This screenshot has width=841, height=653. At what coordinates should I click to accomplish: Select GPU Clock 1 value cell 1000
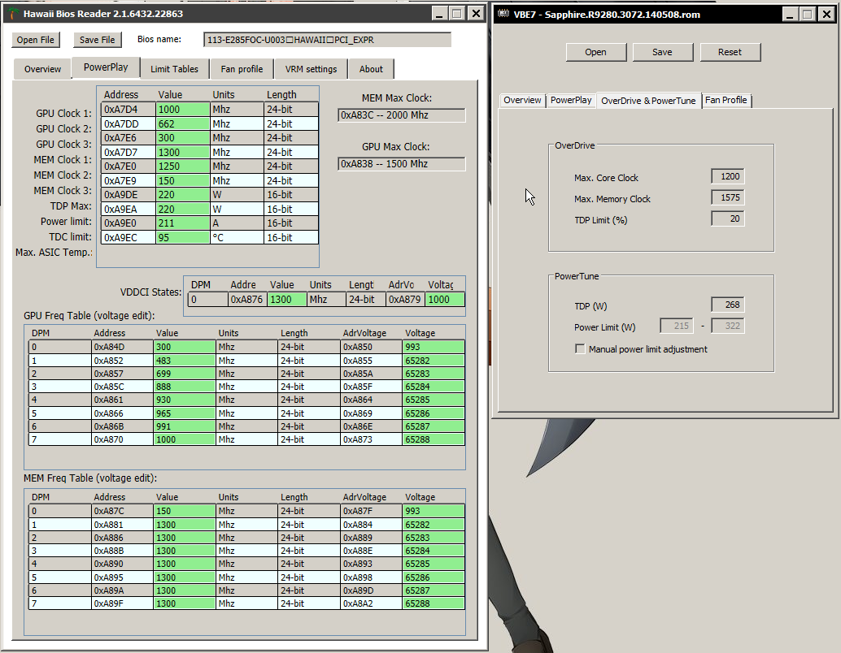point(182,109)
